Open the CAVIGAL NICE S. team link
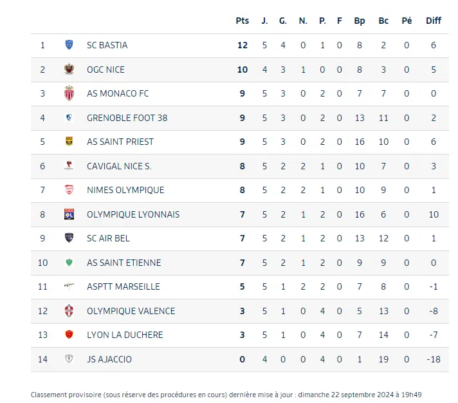The height and width of the screenshot is (403, 458). click(x=119, y=166)
